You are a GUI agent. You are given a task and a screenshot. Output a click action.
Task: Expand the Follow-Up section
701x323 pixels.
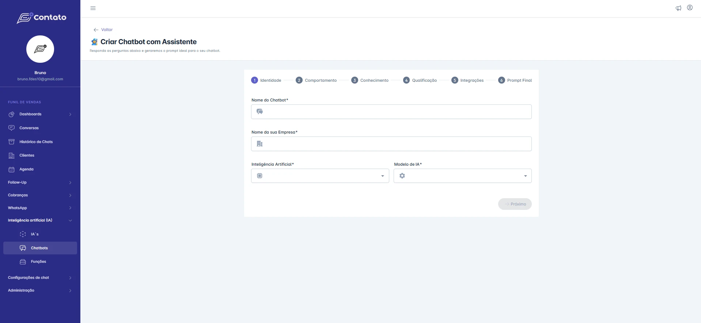click(40, 182)
